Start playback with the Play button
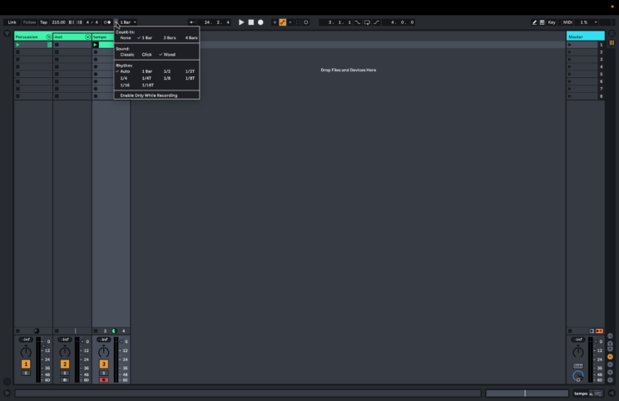This screenshot has width=619, height=401. pyautogui.click(x=241, y=22)
